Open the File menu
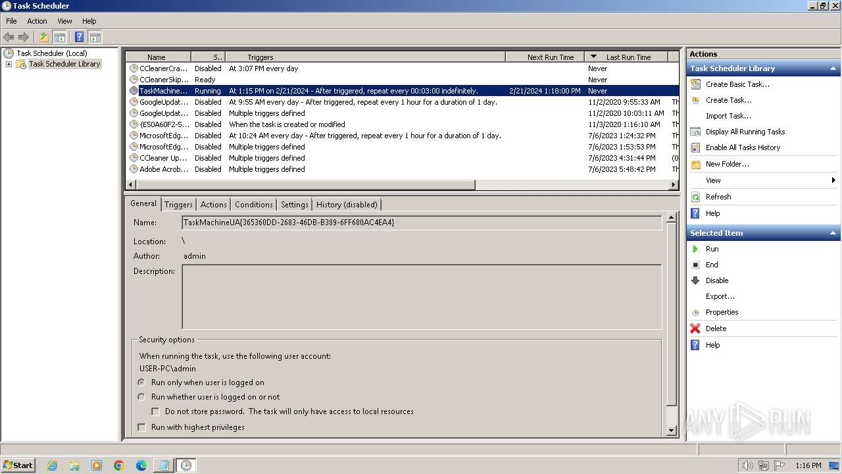Screen dimensions: 842x474 point(11,21)
